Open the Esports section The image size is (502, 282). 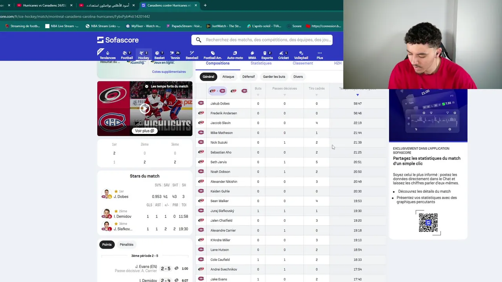pyautogui.click(x=267, y=55)
